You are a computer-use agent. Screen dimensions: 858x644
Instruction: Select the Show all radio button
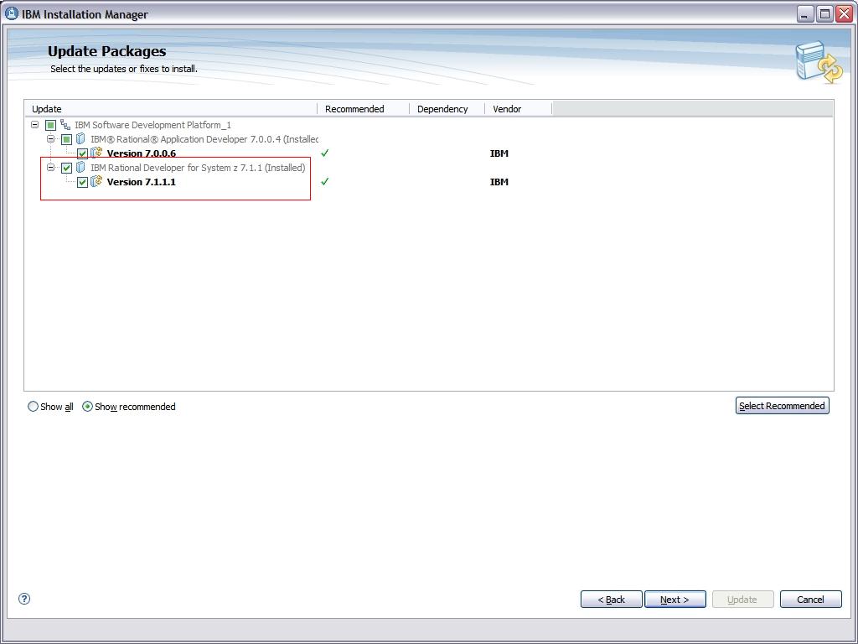33,407
